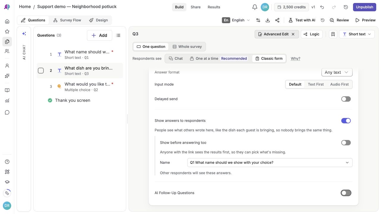
Task: Click the history icon beside Test with AI
Action: click(x=322, y=20)
